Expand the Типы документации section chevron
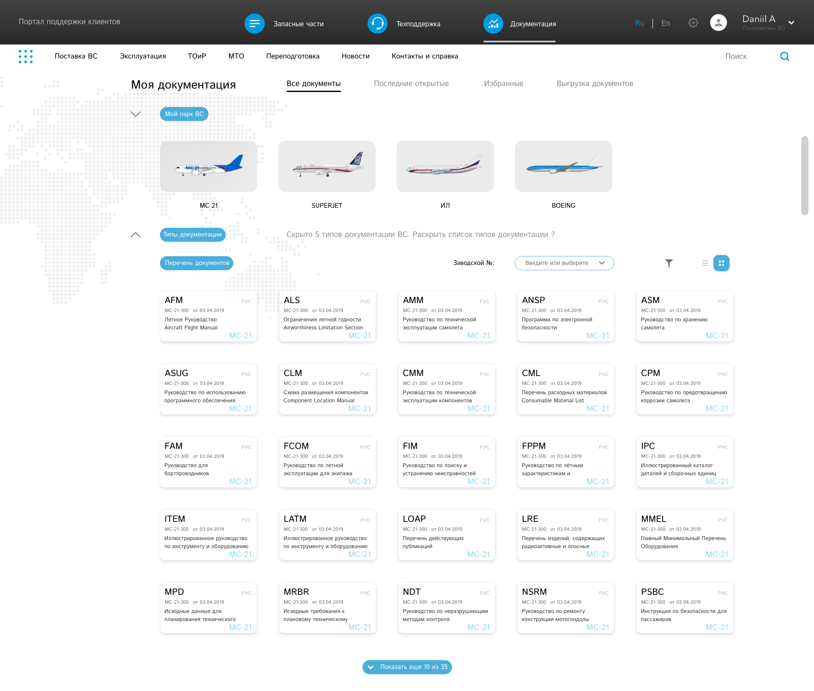Image resolution: width=814 pixels, height=691 pixels. click(x=135, y=235)
